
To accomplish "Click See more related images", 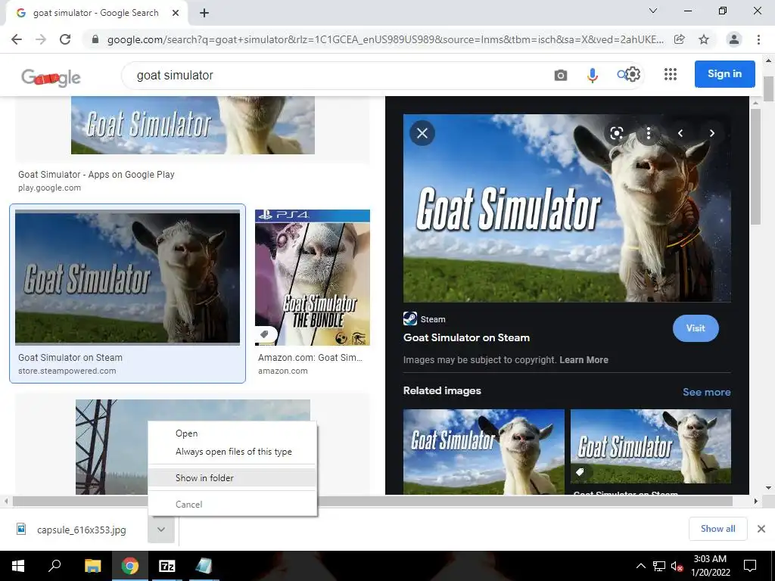I will (x=706, y=392).
